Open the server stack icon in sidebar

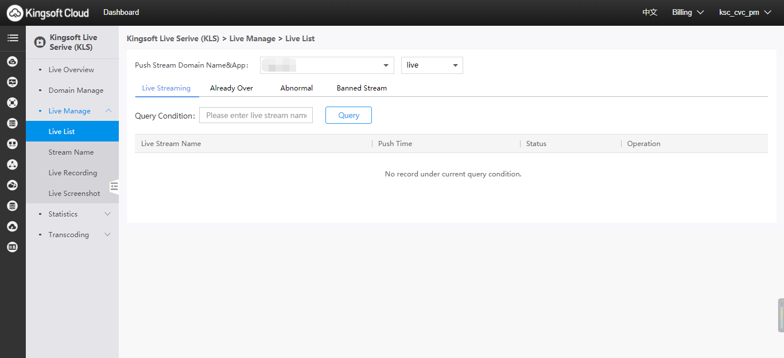[12, 123]
